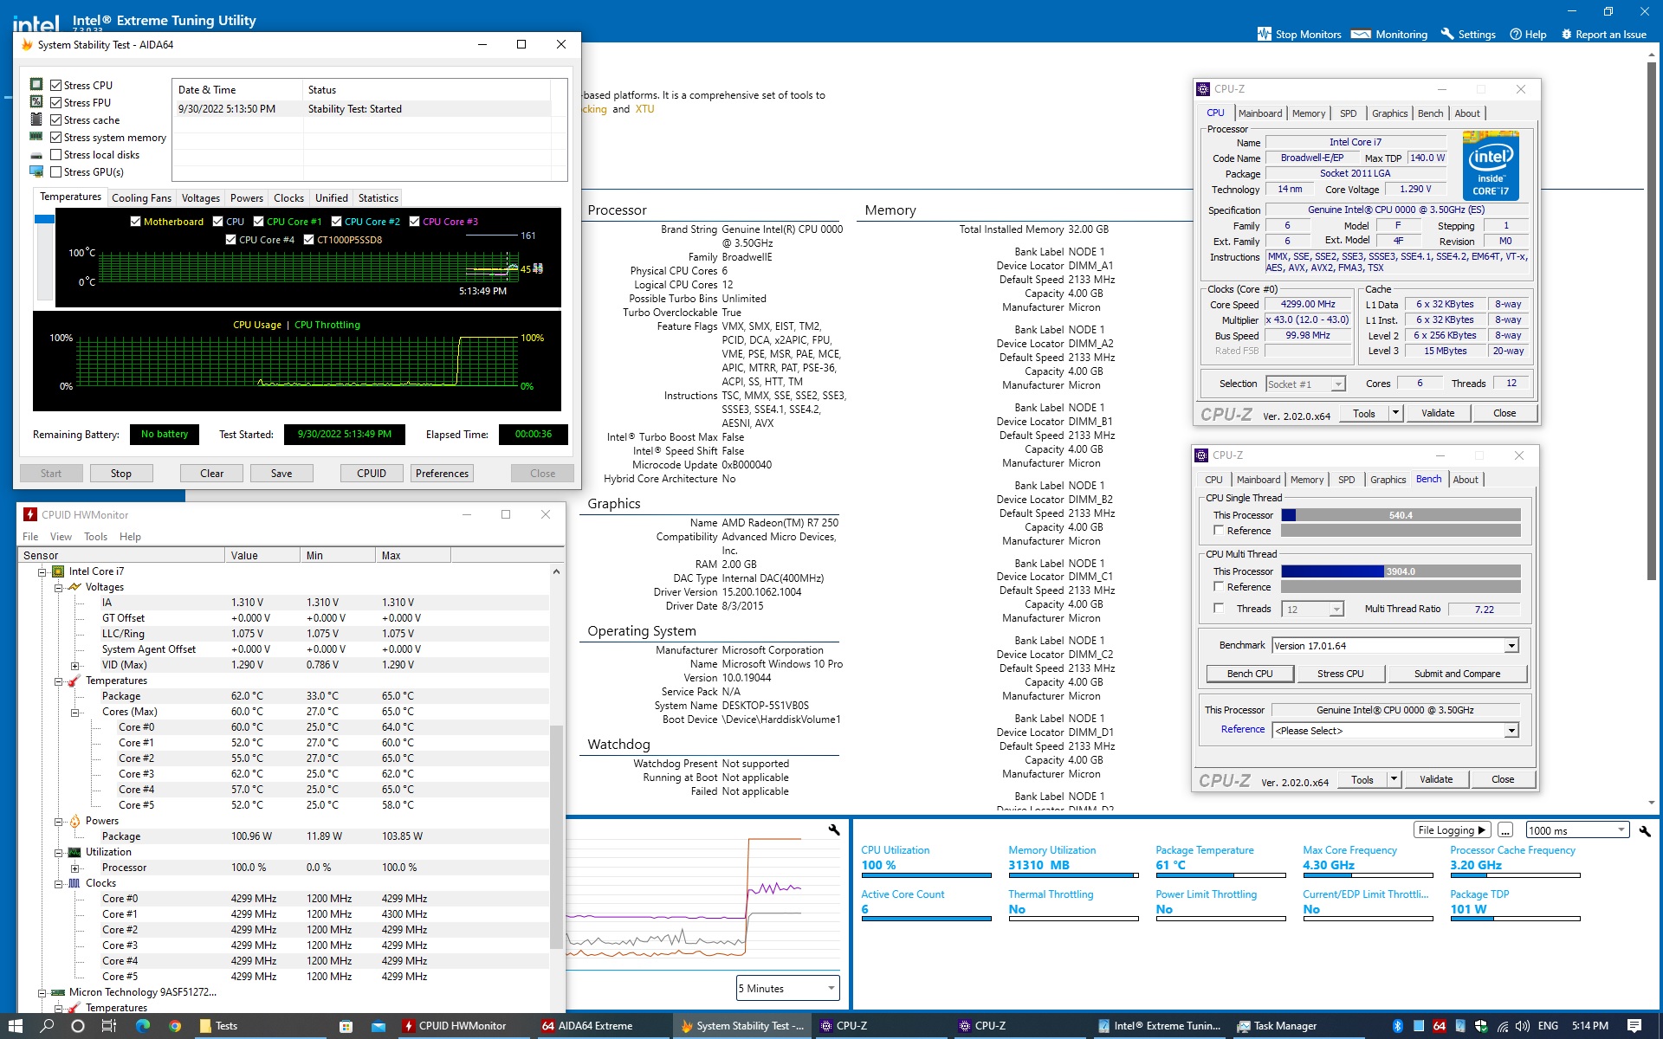Open Mainboard tab in upper CPU-Z
Viewport: 1663px width, 1039px height.
click(x=1259, y=113)
